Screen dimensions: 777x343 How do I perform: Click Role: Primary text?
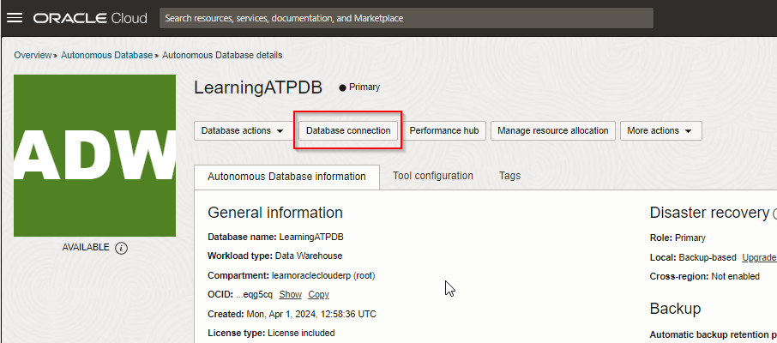point(678,238)
